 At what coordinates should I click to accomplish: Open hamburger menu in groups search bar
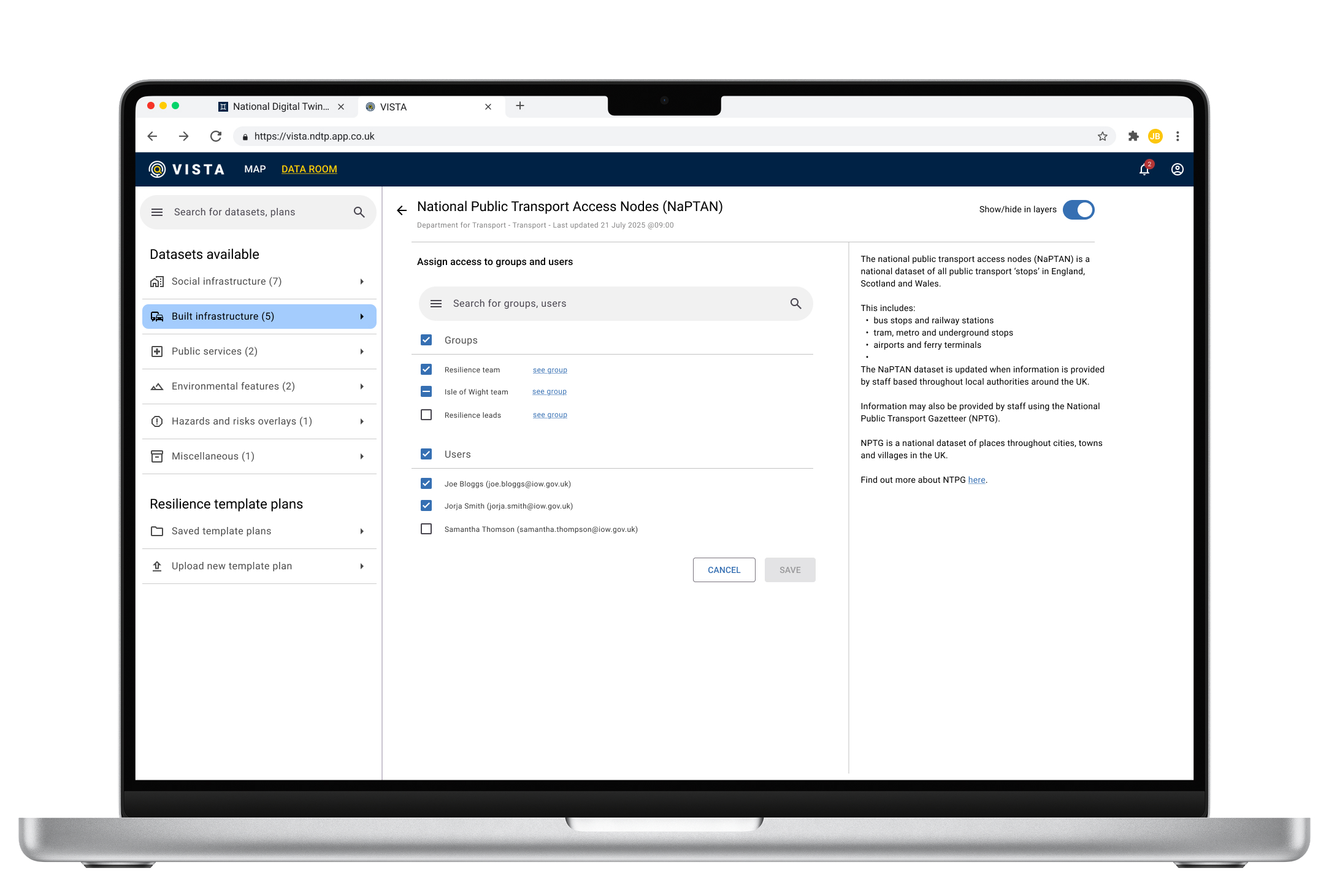click(436, 304)
